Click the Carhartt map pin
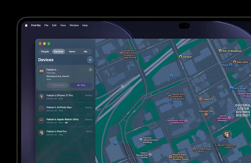Viewport: 251px width, 163px height. coord(180,57)
